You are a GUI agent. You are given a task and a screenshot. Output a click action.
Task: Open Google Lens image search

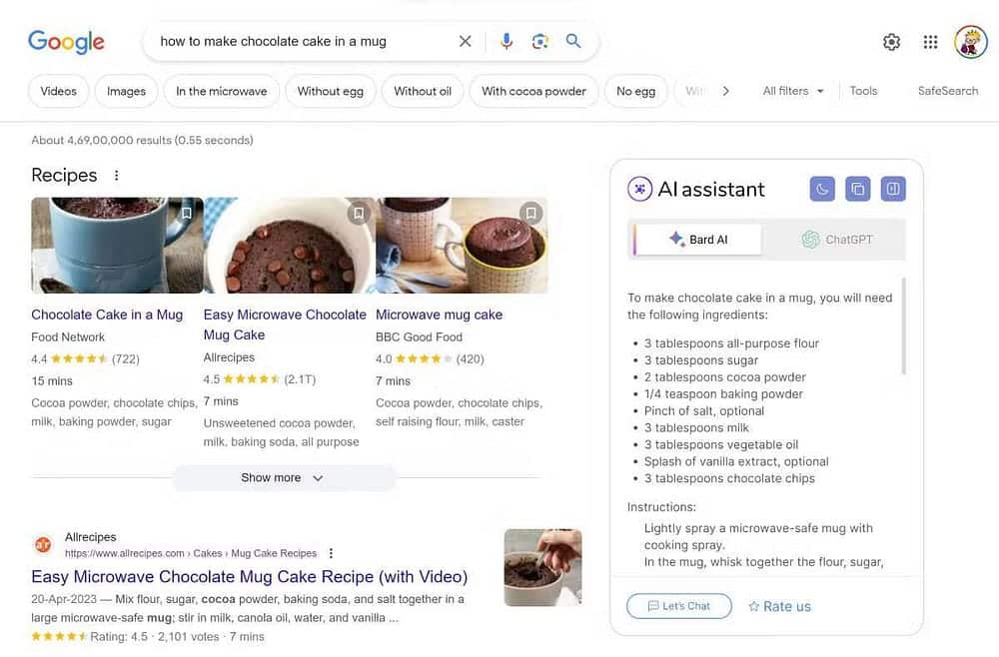coord(539,41)
